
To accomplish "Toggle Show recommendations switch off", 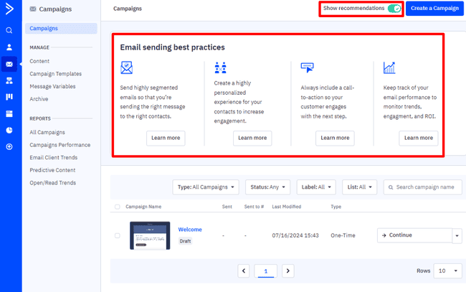I will pyautogui.click(x=394, y=9).
